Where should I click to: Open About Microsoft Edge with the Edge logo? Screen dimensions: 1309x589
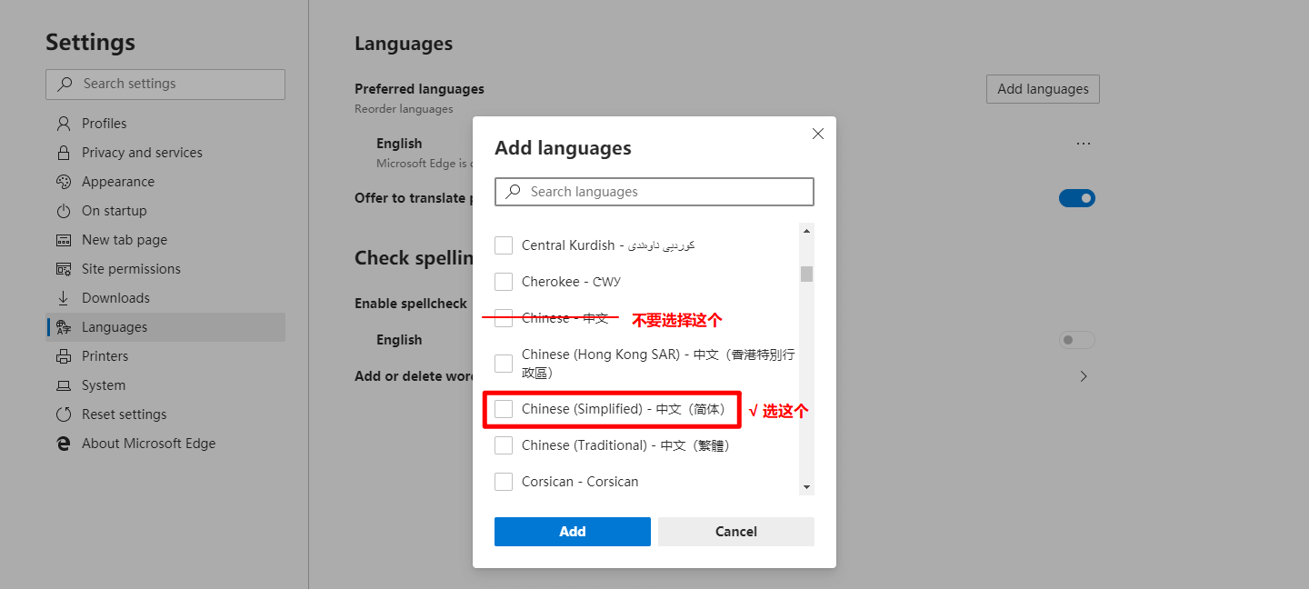click(x=62, y=443)
